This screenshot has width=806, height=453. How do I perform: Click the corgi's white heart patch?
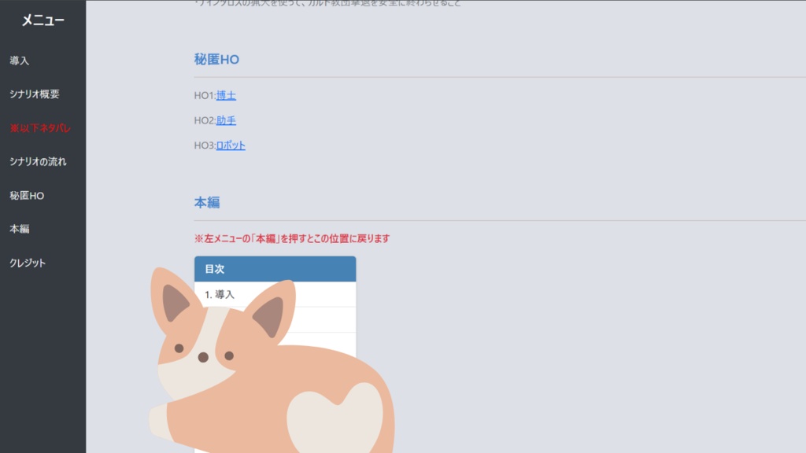click(337, 418)
